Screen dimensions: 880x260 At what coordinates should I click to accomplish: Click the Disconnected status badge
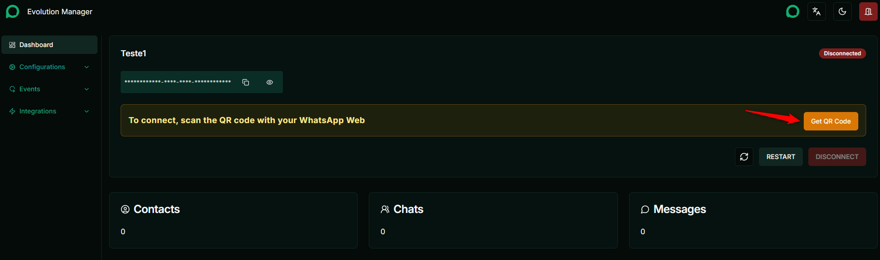pos(842,53)
